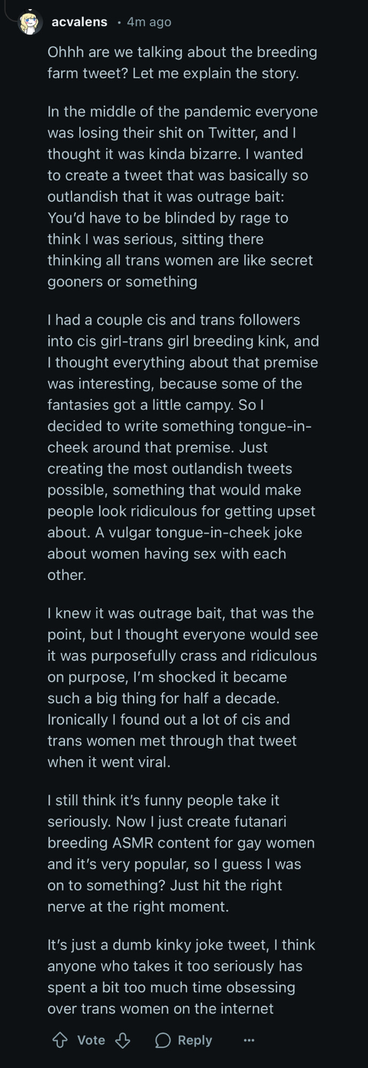Open the acvalens username profile link
Screen dimensions: 368x1068
[x=79, y=22]
